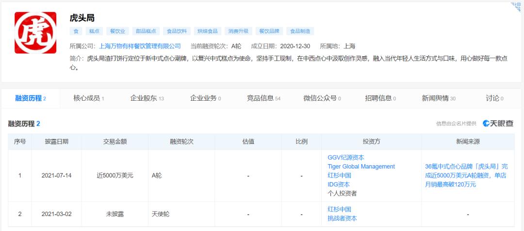The width and height of the screenshot is (524, 231).
Task: Click the 烘焙食品 tag
Action: pyautogui.click(x=207, y=31)
